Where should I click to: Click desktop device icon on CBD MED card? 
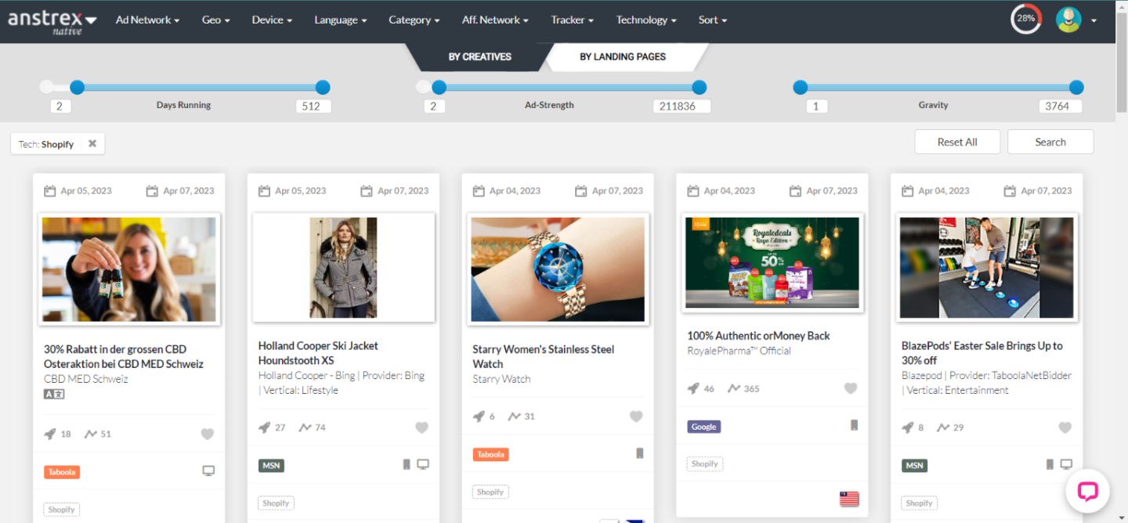tap(208, 471)
